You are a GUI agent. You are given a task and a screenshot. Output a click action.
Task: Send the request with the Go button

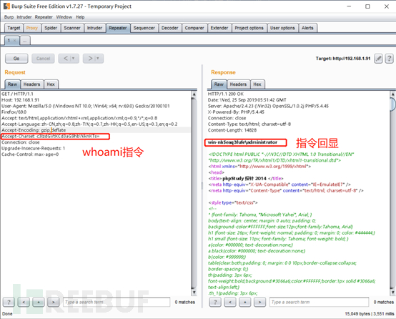click(x=16, y=59)
